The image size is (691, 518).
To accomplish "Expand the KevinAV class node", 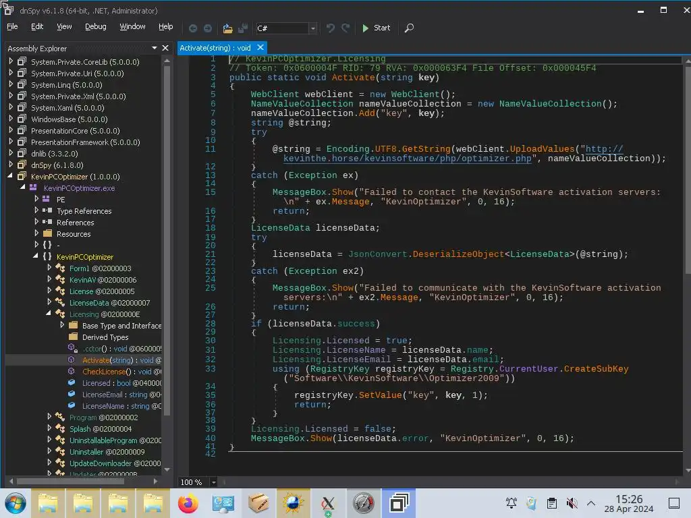I will point(49,279).
